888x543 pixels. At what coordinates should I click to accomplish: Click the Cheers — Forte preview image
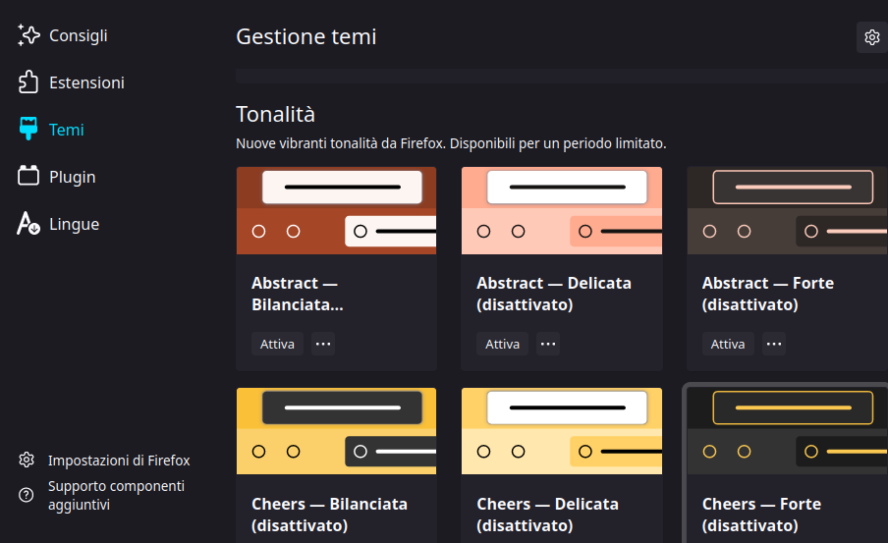(787, 431)
